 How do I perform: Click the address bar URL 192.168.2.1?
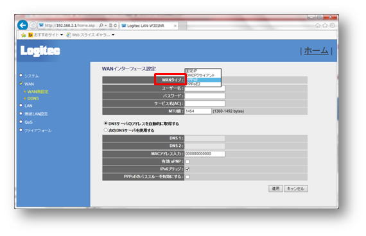click(x=70, y=26)
